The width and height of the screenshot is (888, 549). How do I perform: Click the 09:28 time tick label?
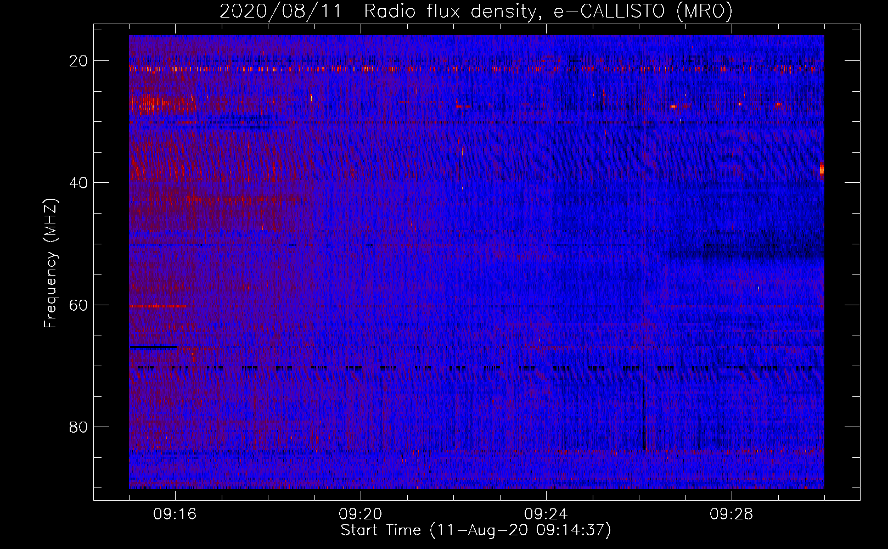732,514
